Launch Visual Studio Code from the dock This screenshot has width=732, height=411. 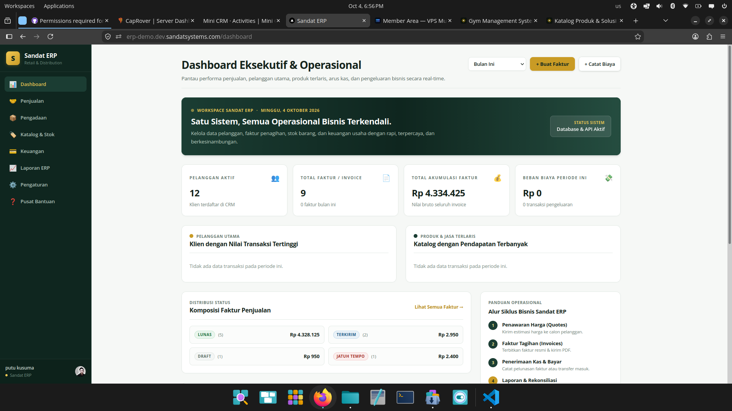coord(491,397)
